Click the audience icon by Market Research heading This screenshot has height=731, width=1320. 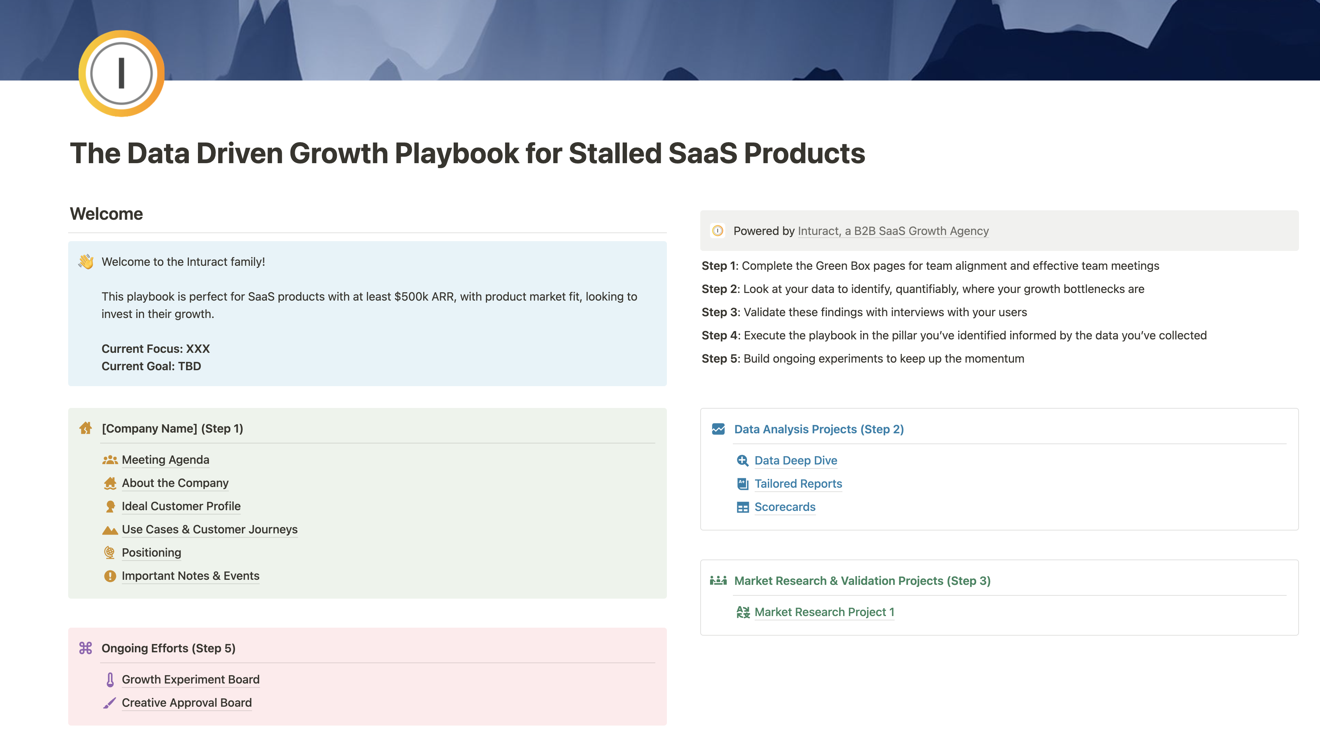tap(718, 581)
